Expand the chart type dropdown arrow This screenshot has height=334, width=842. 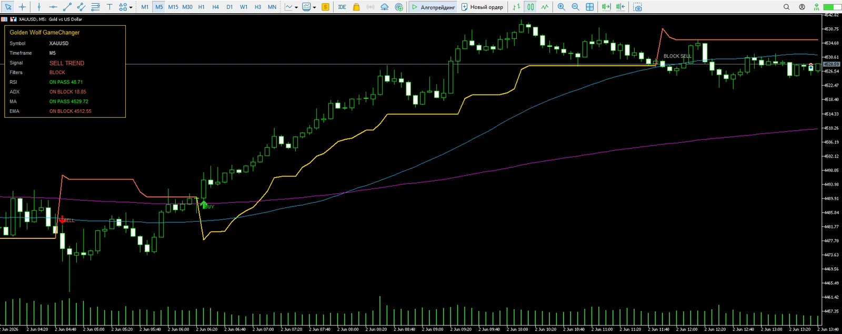click(x=296, y=7)
